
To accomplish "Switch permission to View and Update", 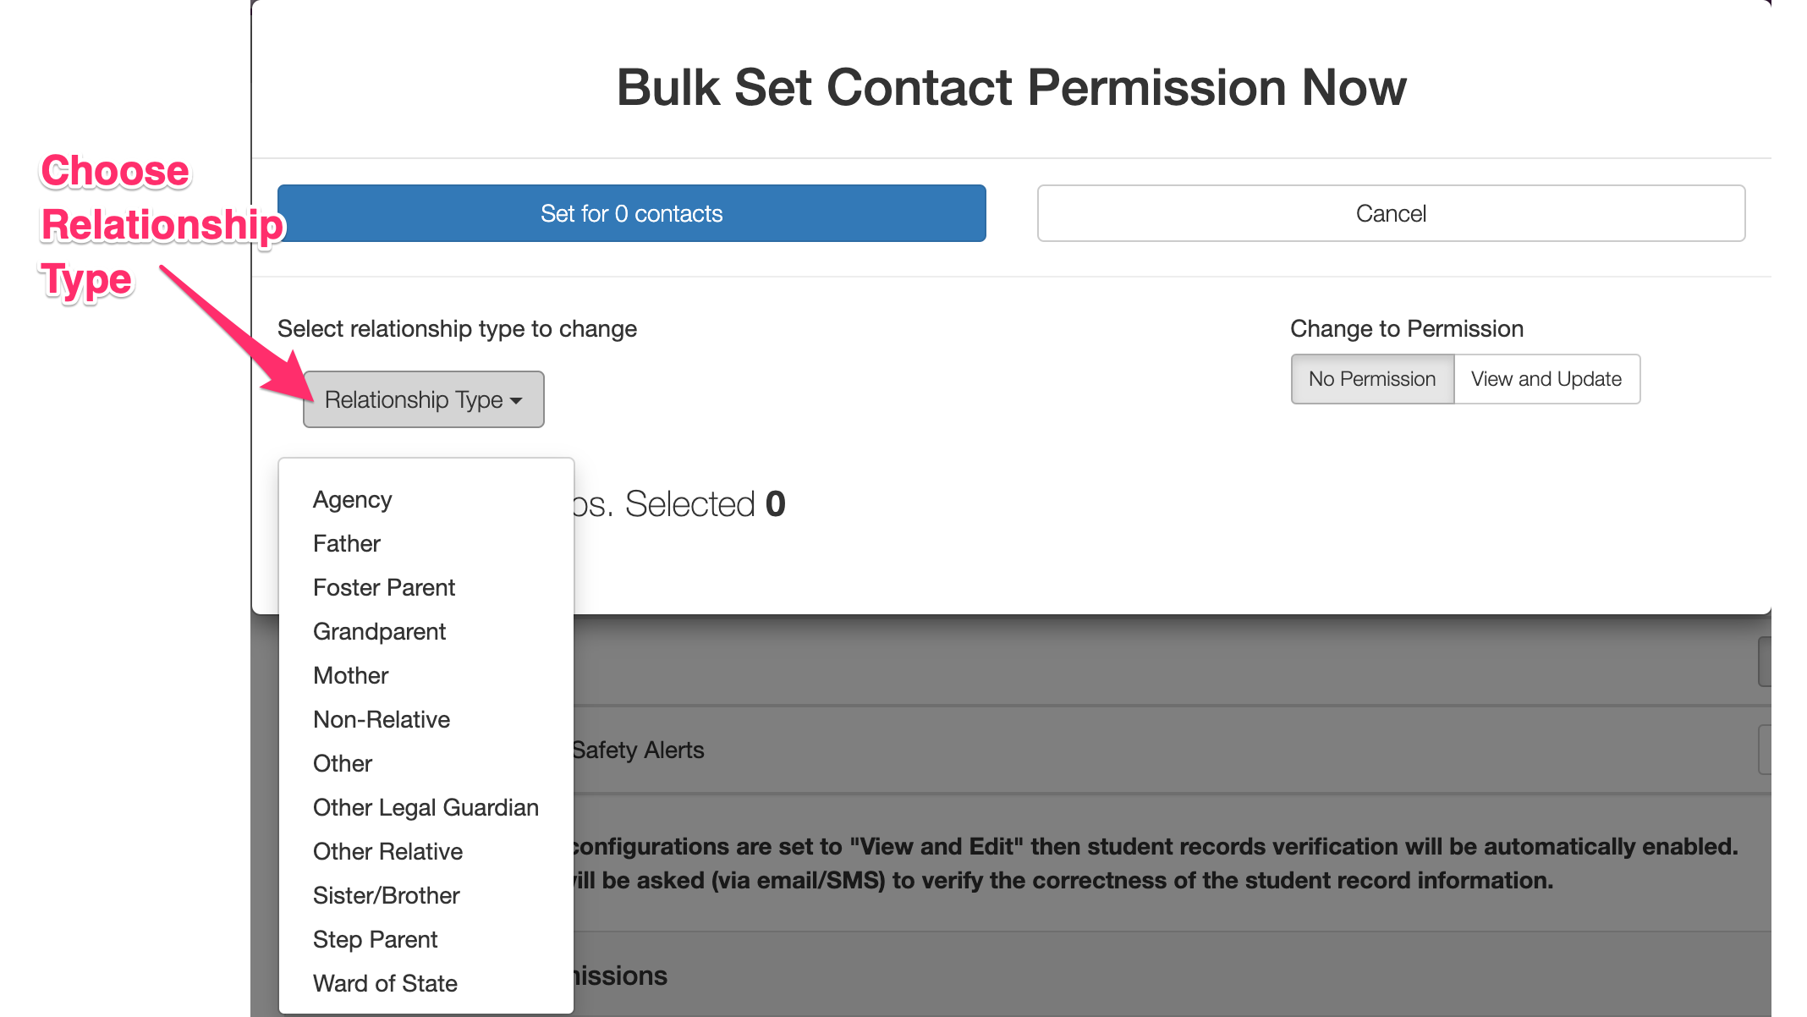I will pyautogui.click(x=1546, y=379).
